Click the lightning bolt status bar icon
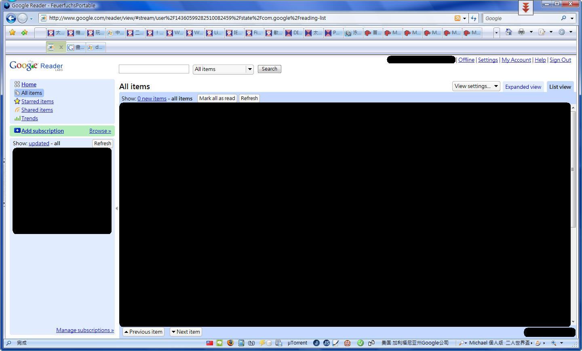Screen dimensions: 582x351 pos(262,343)
